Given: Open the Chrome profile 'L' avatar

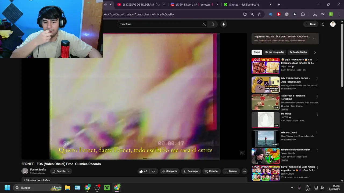Looking at the screenshot, I should [x=331, y=14].
